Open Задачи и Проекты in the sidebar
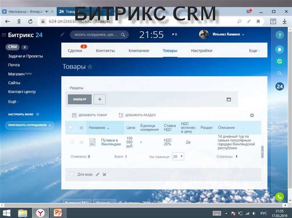The width and height of the screenshot is (292, 218). 26,56
